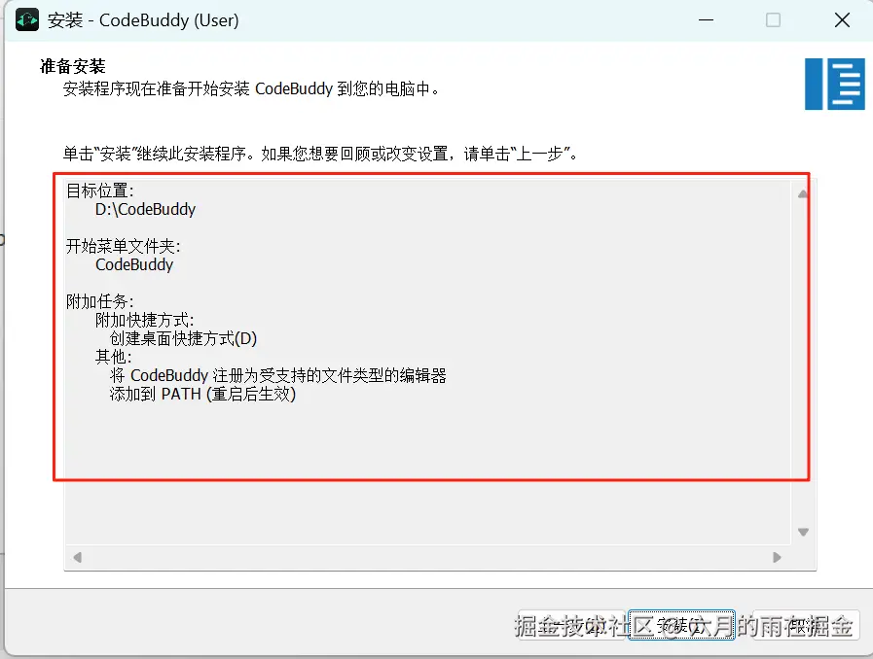Image resolution: width=873 pixels, height=659 pixels.
Task: Cancel setup with the 取消 button
Action: coord(805,626)
